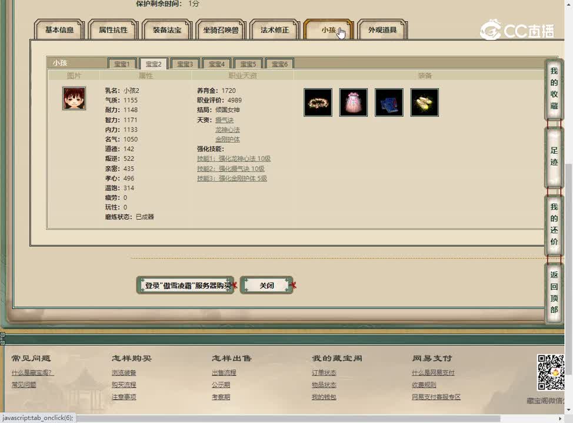Switch to the 装备法宝 tab

(167, 30)
